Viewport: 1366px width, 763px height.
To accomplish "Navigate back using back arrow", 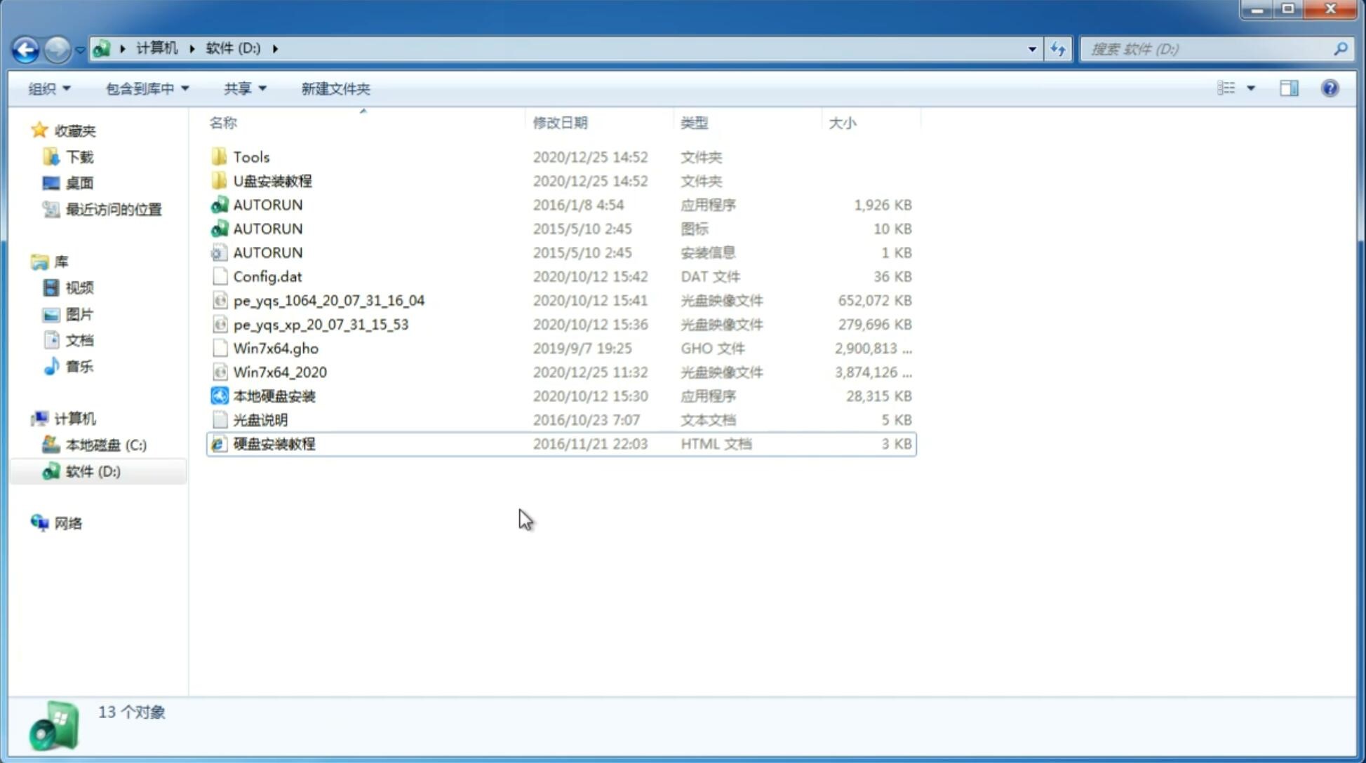I will [26, 48].
